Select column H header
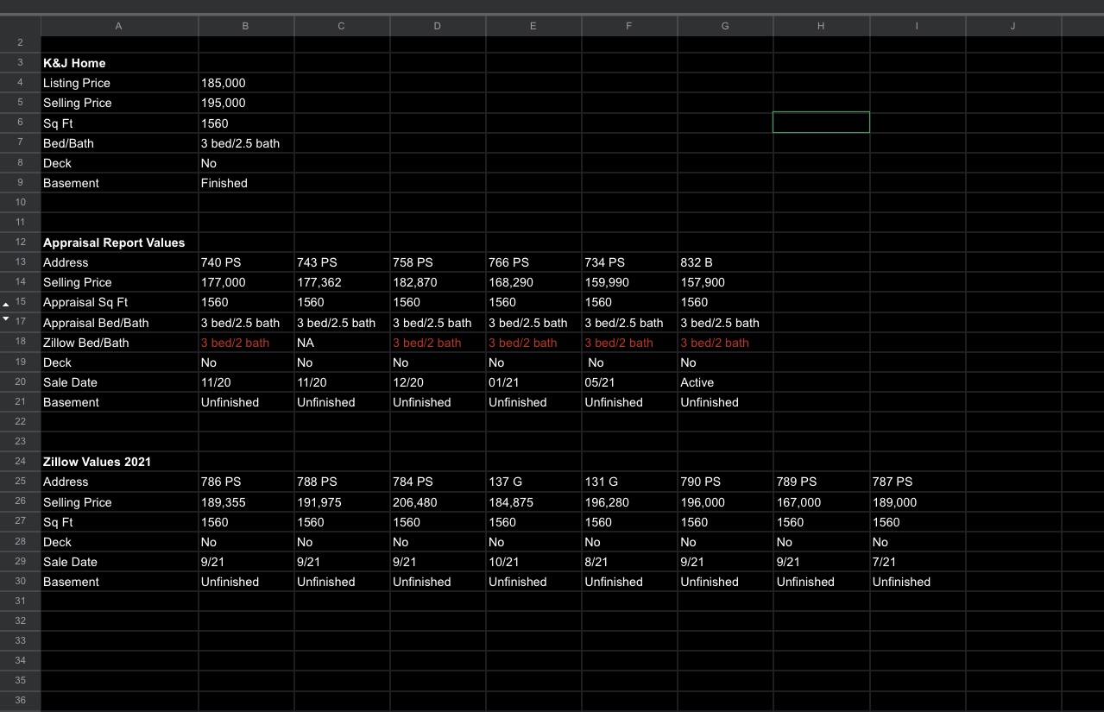The width and height of the screenshot is (1104, 712). click(821, 27)
